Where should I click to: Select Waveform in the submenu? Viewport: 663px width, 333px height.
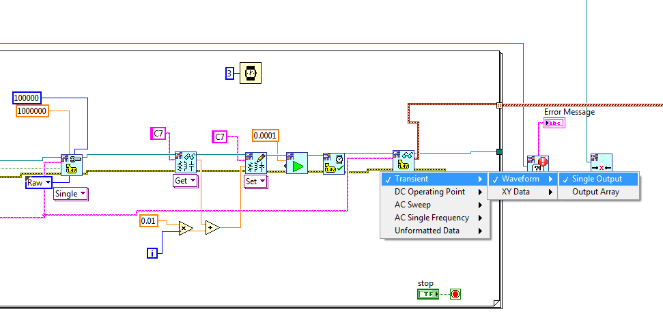click(522, 179)
